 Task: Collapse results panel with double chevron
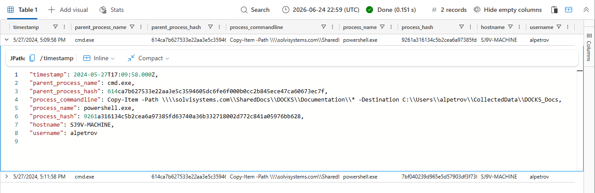tap(586, 10)
